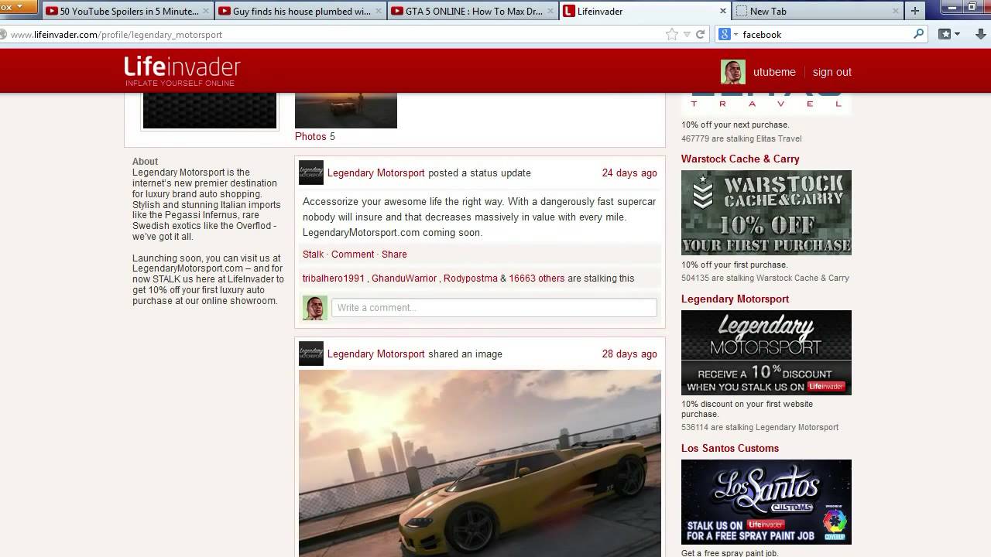Switch to GTA 5 ONLINE tab
Image resolution: width=991 pixels, height=557 pixels.
[472, 11]
